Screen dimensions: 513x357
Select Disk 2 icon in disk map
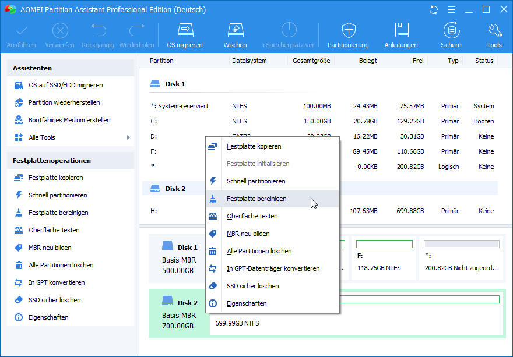[168, 301]
